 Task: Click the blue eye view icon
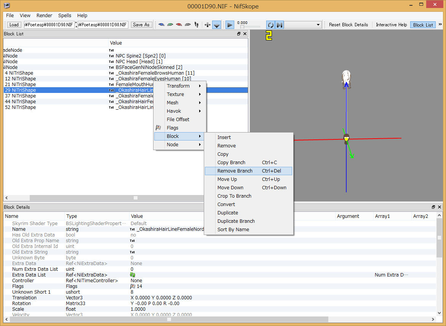(161, 25)
